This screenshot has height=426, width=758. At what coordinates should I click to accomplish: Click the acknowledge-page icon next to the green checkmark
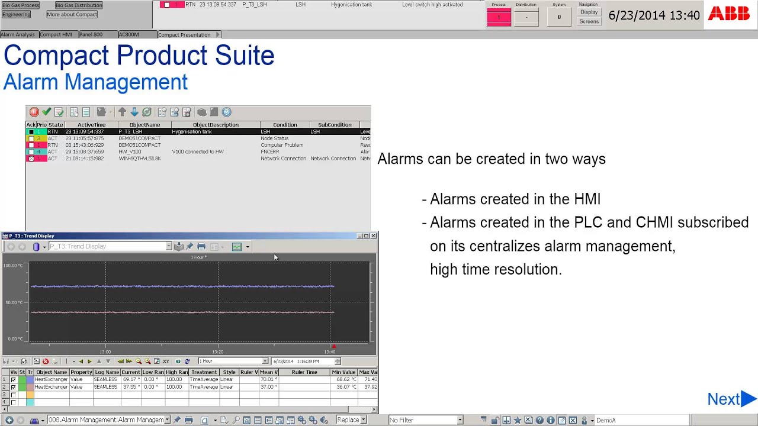59,112
